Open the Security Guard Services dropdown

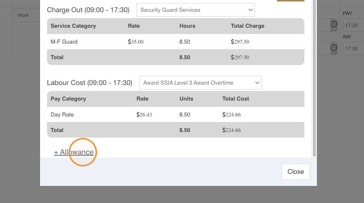(196, 10)
